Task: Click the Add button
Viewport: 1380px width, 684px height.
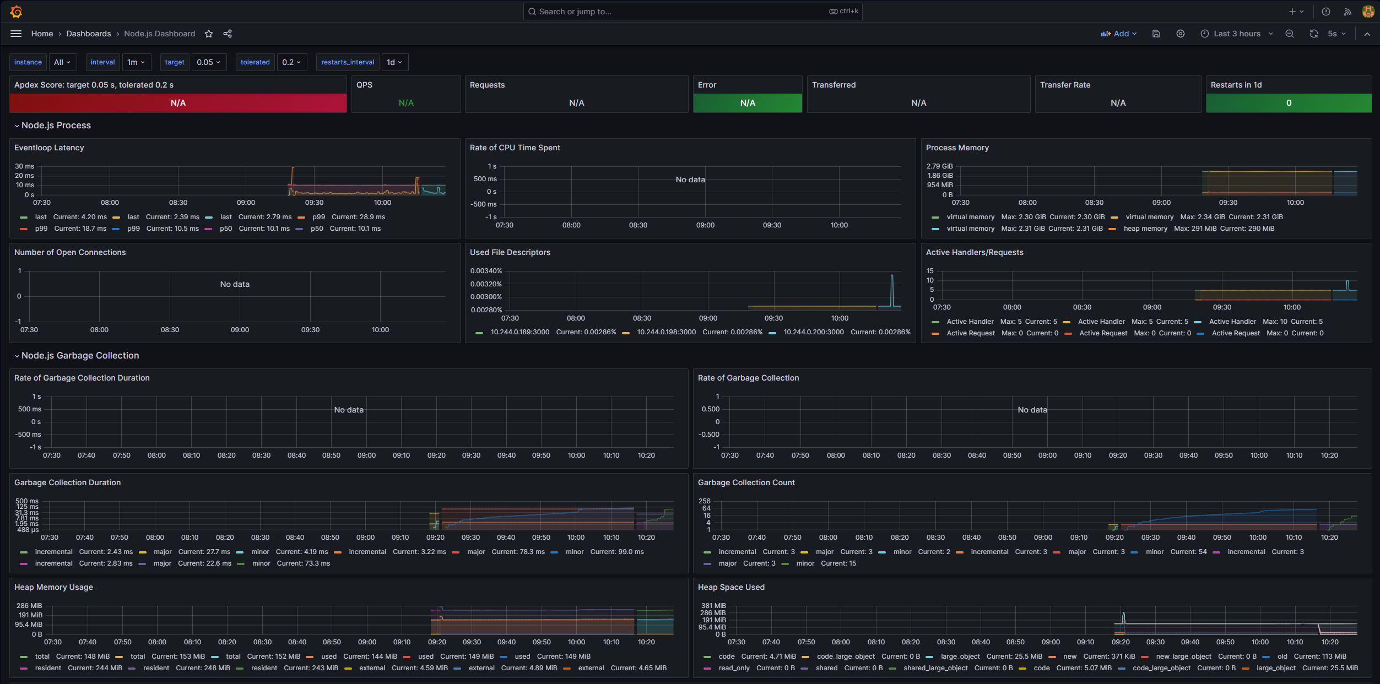Action: pos(1118,34)
